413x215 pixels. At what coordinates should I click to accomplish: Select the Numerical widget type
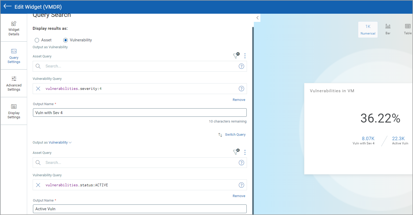pyautogui.click(x=368, y=30)
